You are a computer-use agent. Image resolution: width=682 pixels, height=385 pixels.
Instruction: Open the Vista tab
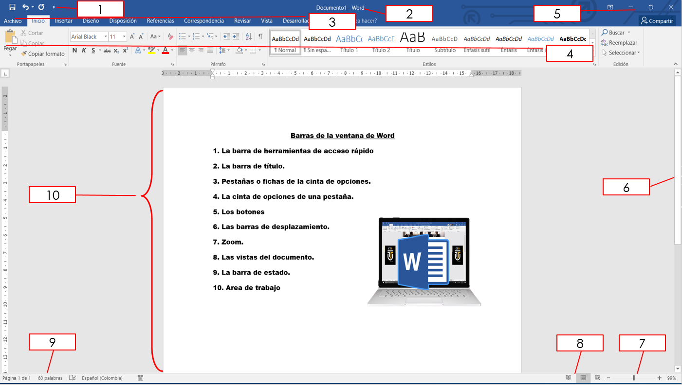pyautogui.click(x=267, y=21)
